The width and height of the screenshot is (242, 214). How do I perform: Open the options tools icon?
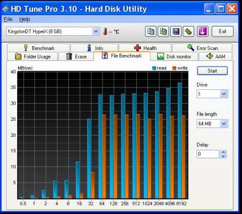(188, 31)
